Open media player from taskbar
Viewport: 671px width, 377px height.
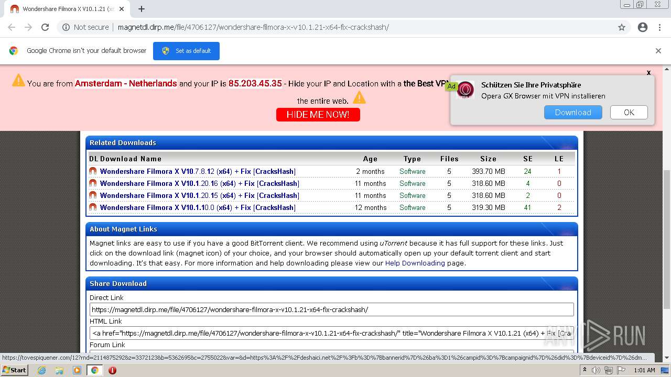pyautogui.click(x=77, y=370)
